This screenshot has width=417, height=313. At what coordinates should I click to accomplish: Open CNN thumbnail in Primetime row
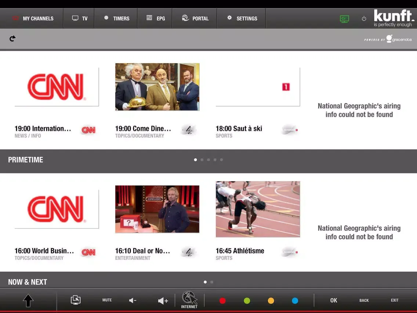(57, 87)
